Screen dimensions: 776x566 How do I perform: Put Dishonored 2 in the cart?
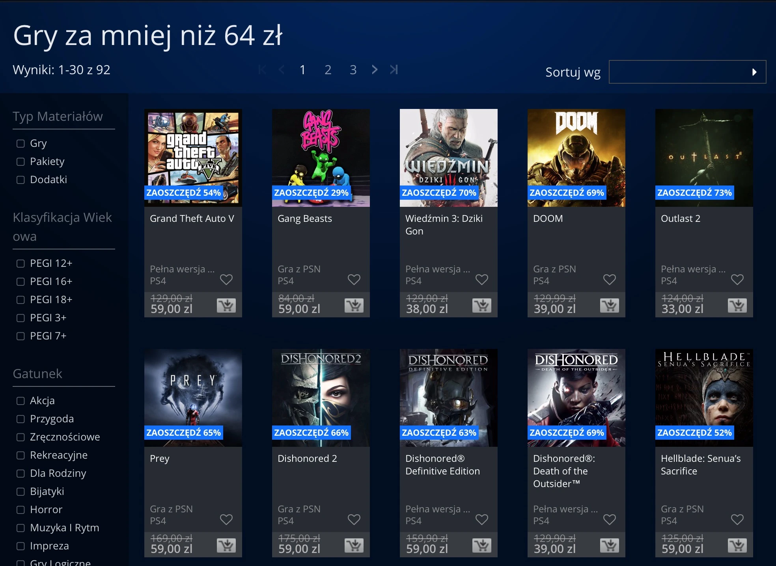[354, 545]
